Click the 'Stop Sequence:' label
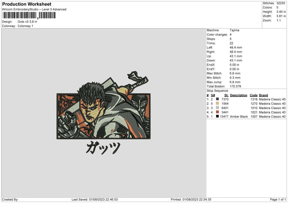 point(217,90)
